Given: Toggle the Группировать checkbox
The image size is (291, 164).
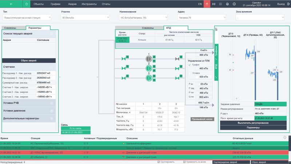Looking at the screenshot, I should point(159,162).
